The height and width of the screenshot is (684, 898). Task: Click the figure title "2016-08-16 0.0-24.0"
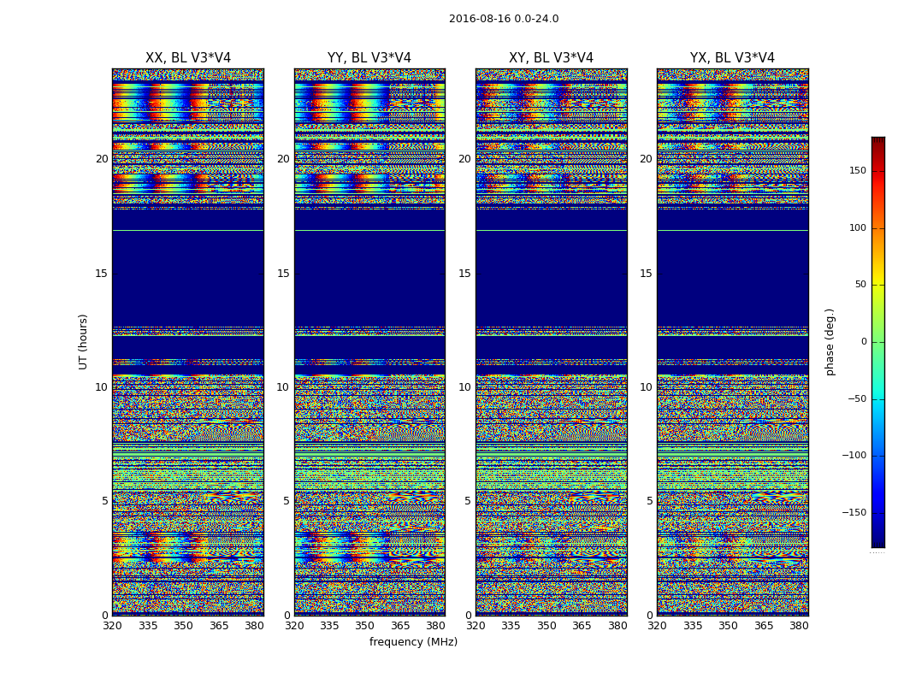click(x=504, y=19)
